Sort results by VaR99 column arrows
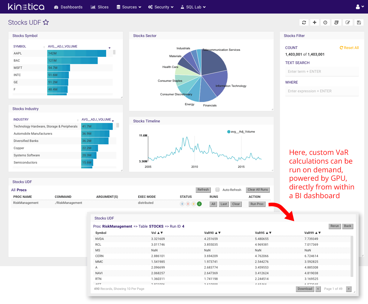This screenshot has width=368, height=304. (318, 233)
